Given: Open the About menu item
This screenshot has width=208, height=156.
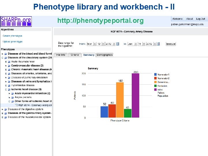Looking at the screenshot, I should pos(190,19).
